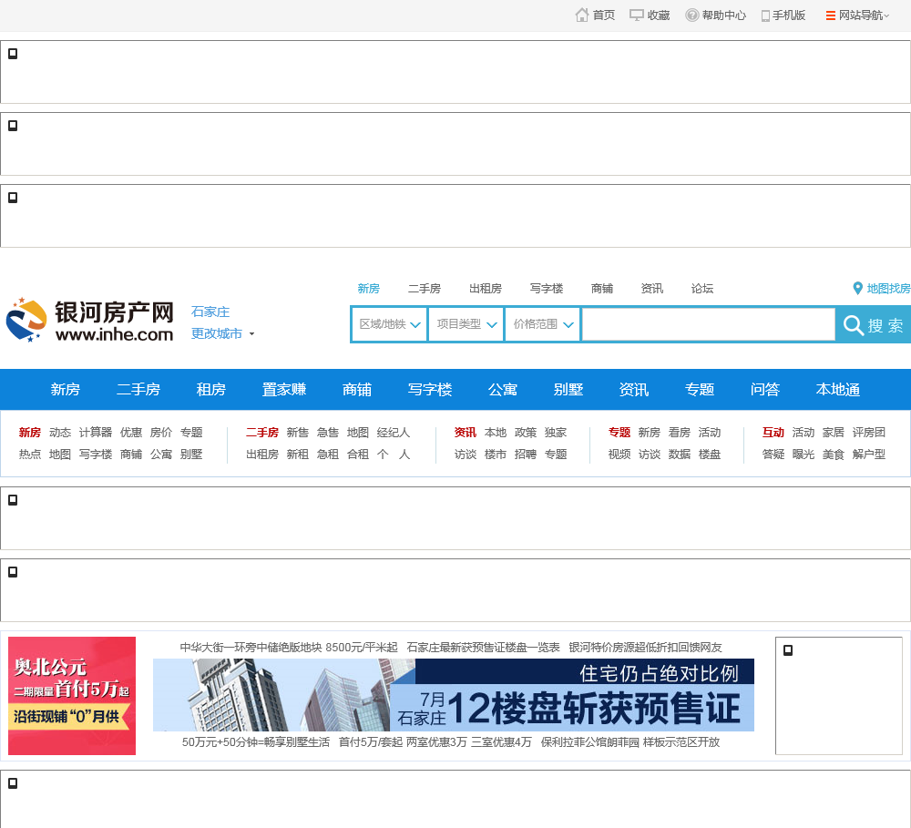Image resolution: width=911 pixels, height=828 pixels.
Task: Select the 写字楼 search tab
Action: (546, 288)
